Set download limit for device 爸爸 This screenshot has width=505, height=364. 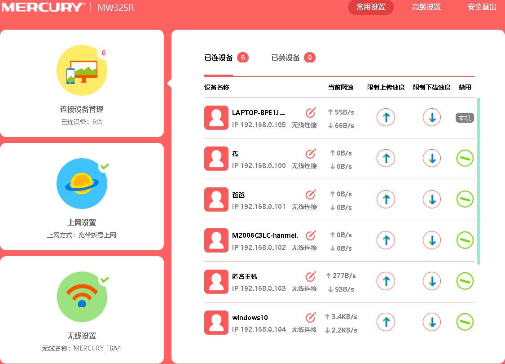coord(431,199)
